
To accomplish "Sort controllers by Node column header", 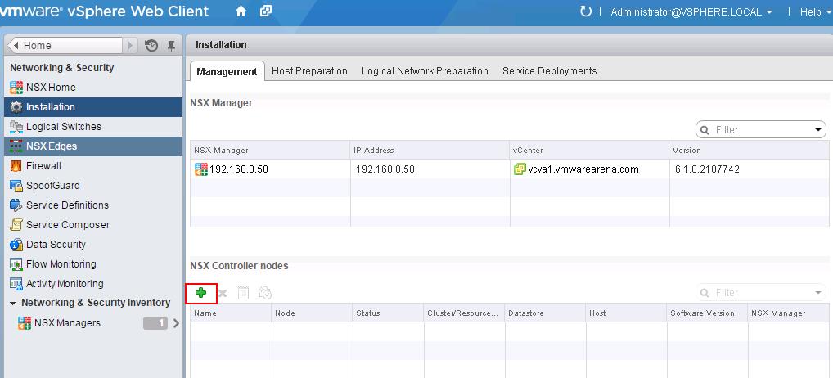I will point(313,313).
